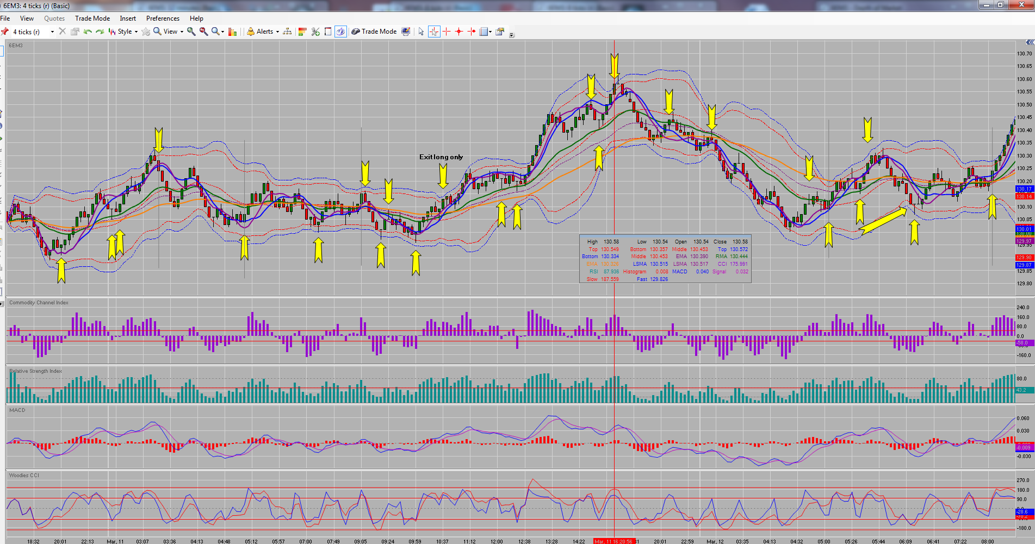Open the Insert menu
This screenshot has width=1035, height=544.
pos(128,18)
